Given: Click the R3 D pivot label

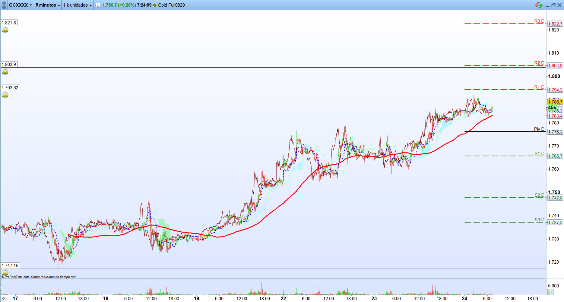Looking at the screenshot, I should 539,21.
